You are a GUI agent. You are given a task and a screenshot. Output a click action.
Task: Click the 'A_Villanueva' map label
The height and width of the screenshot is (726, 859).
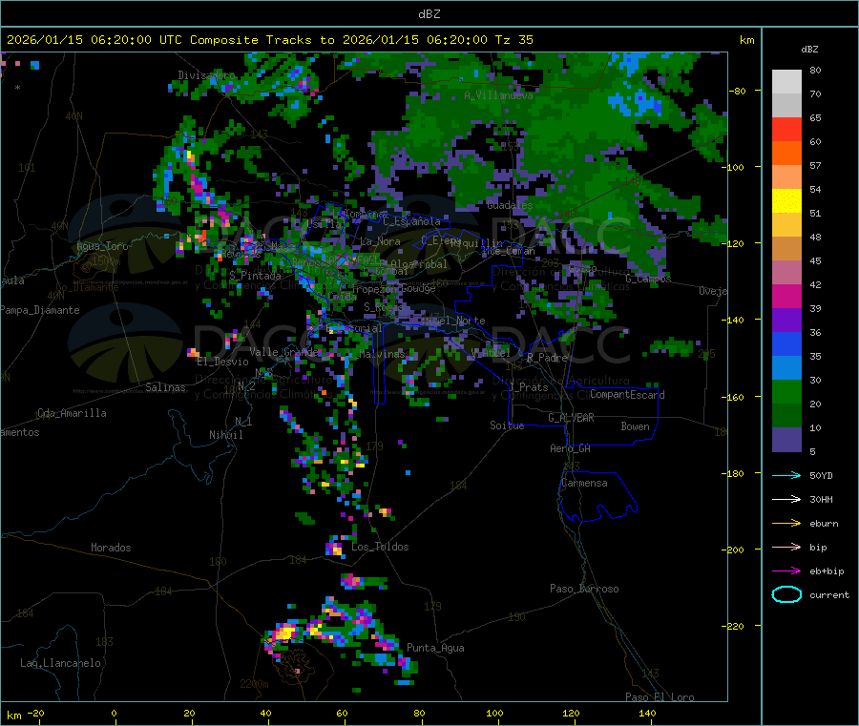498,95
